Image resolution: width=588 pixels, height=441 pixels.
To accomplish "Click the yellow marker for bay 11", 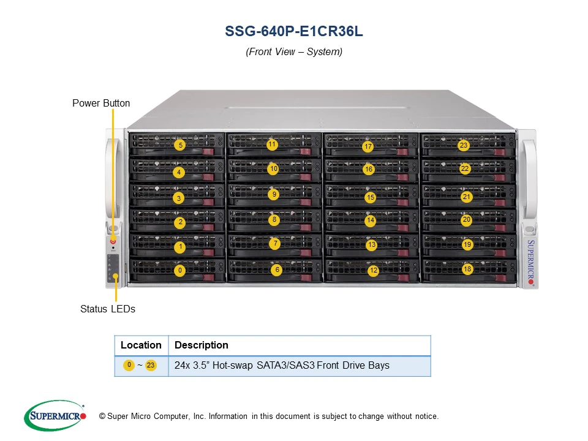I will click(272, 145).
